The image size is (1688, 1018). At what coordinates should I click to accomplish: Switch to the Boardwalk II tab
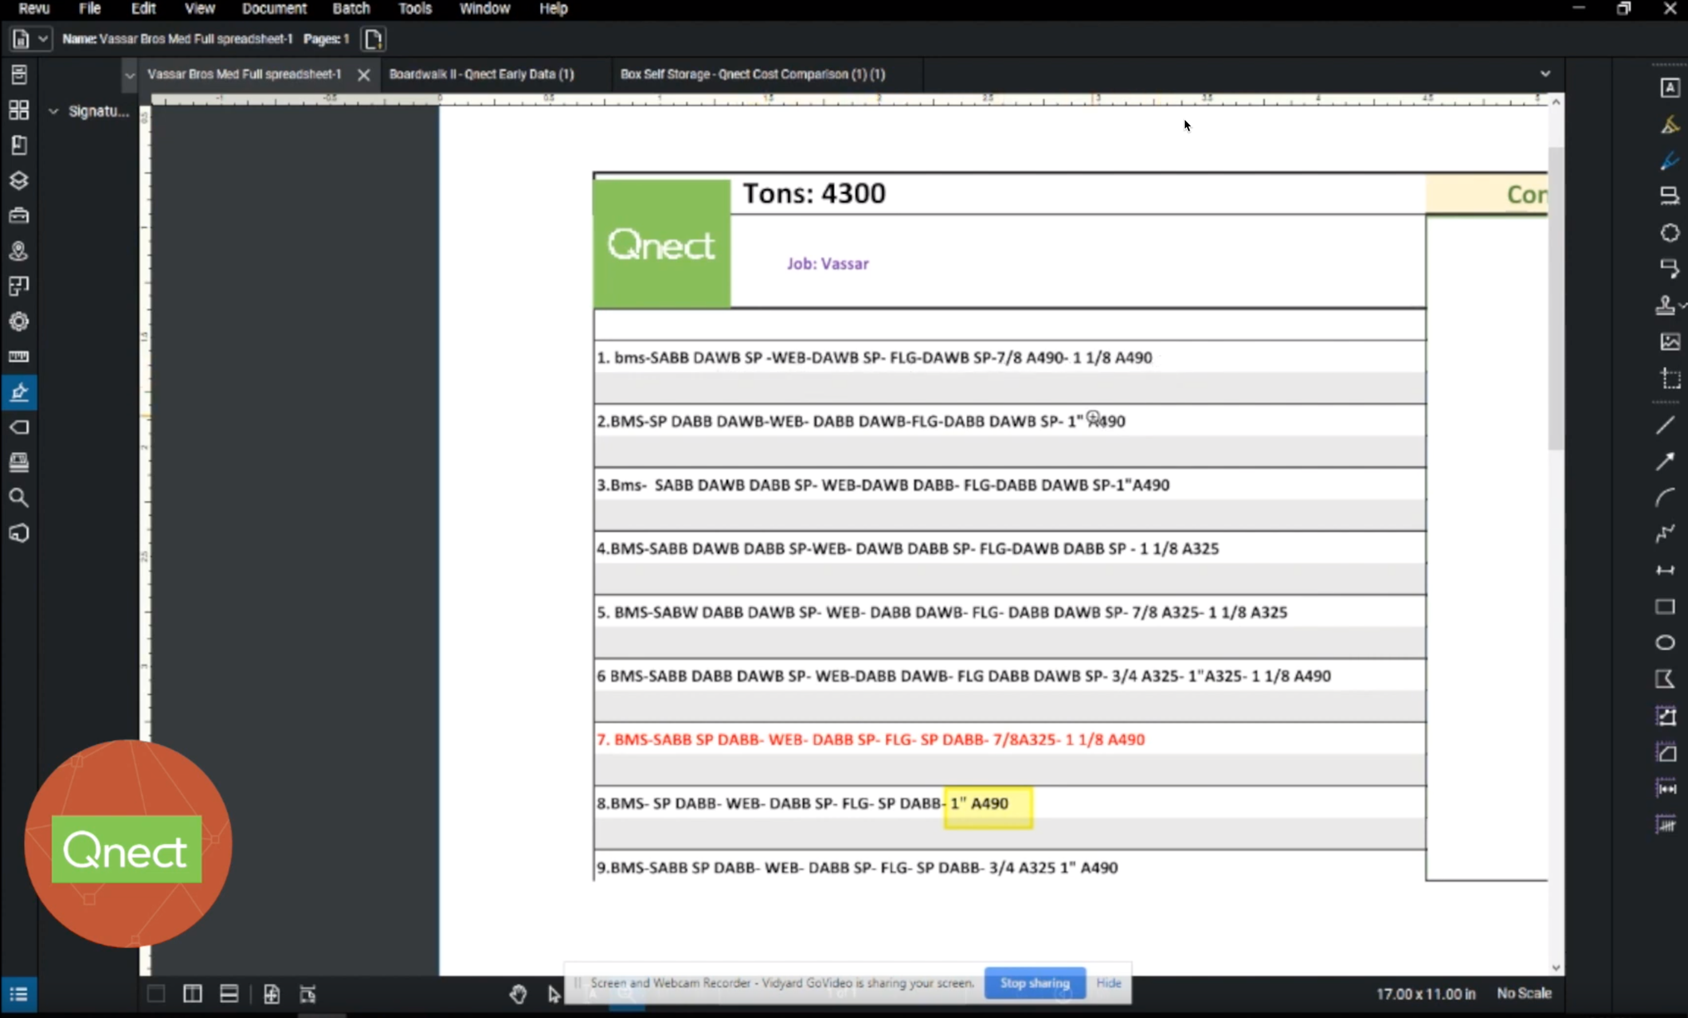pos(483,74)
